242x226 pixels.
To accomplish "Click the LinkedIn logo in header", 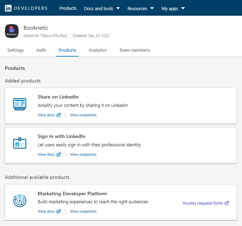I will [8, 8].
